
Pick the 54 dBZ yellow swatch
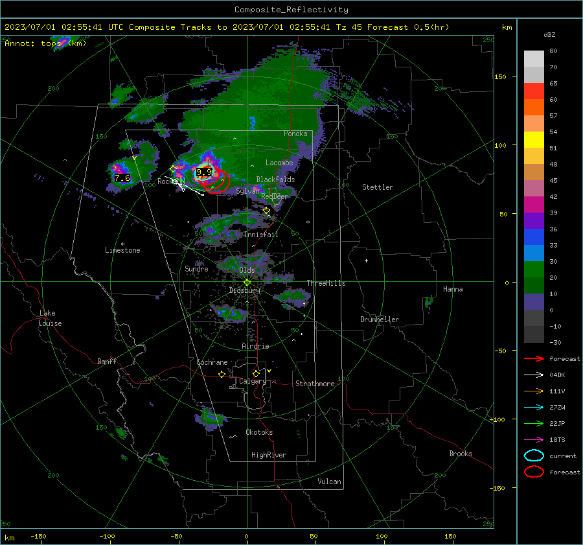(534, 139)
